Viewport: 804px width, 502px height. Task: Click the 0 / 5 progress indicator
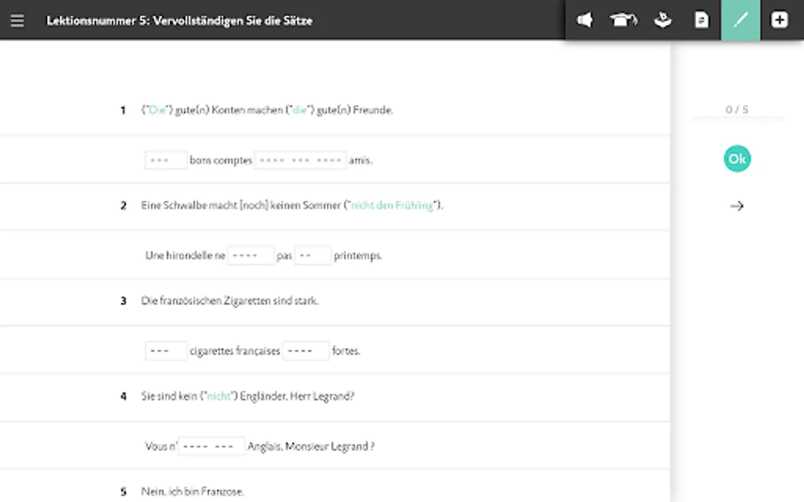737,110
